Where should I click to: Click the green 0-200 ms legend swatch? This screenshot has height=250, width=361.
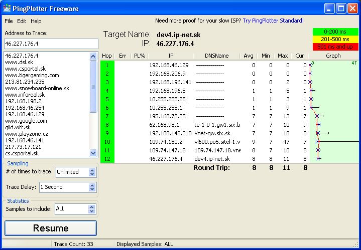pyautogui.click(x=335, y=32)
